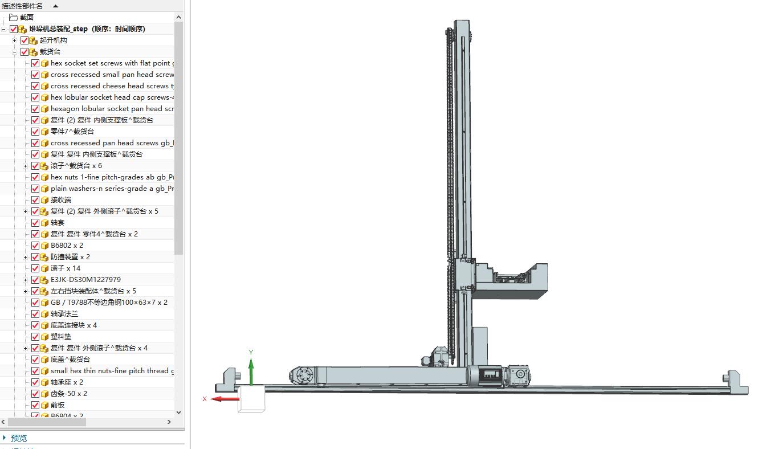Click the part icon of 滚子 x 14
This screenshot has height=449, width=783.
pyautogui.click(x=44, y=268)
